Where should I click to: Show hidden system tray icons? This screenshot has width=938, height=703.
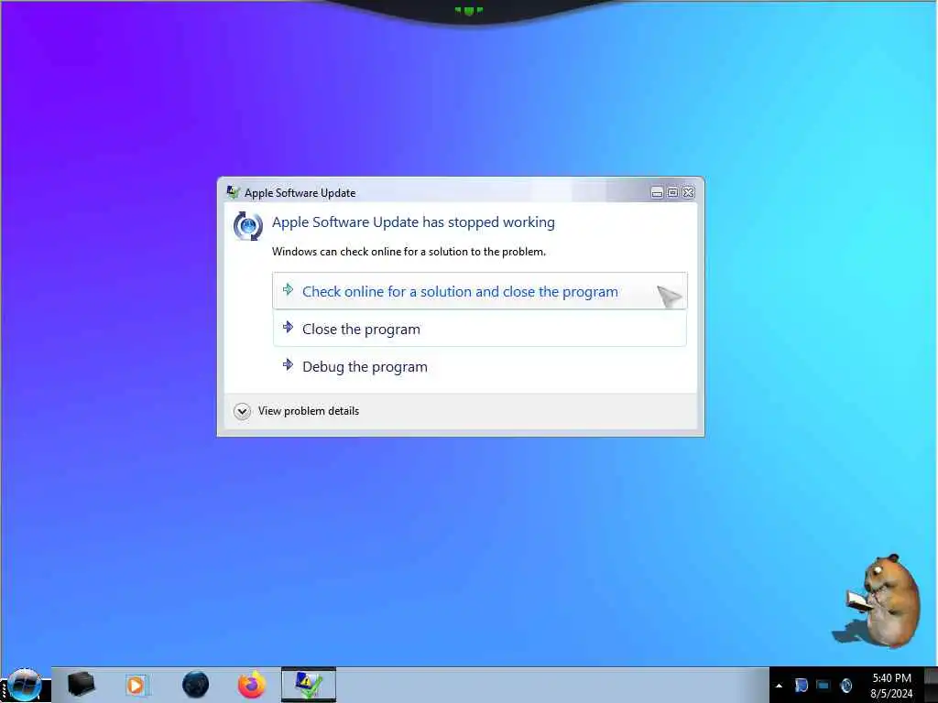coord(779,686)
